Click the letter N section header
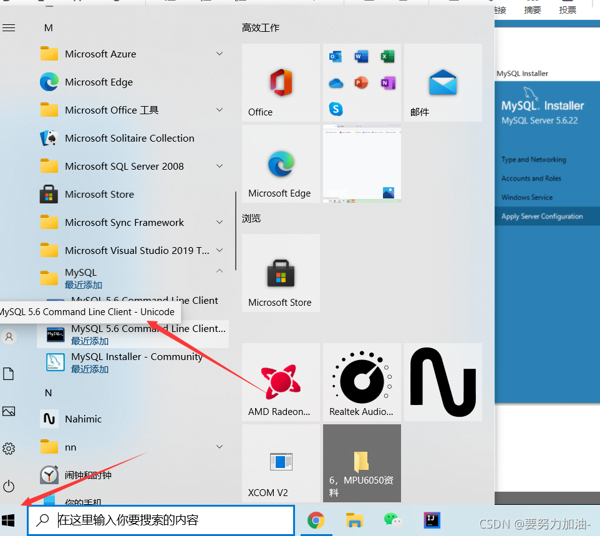This screenshot has height=536, width=600. point(48,393)
